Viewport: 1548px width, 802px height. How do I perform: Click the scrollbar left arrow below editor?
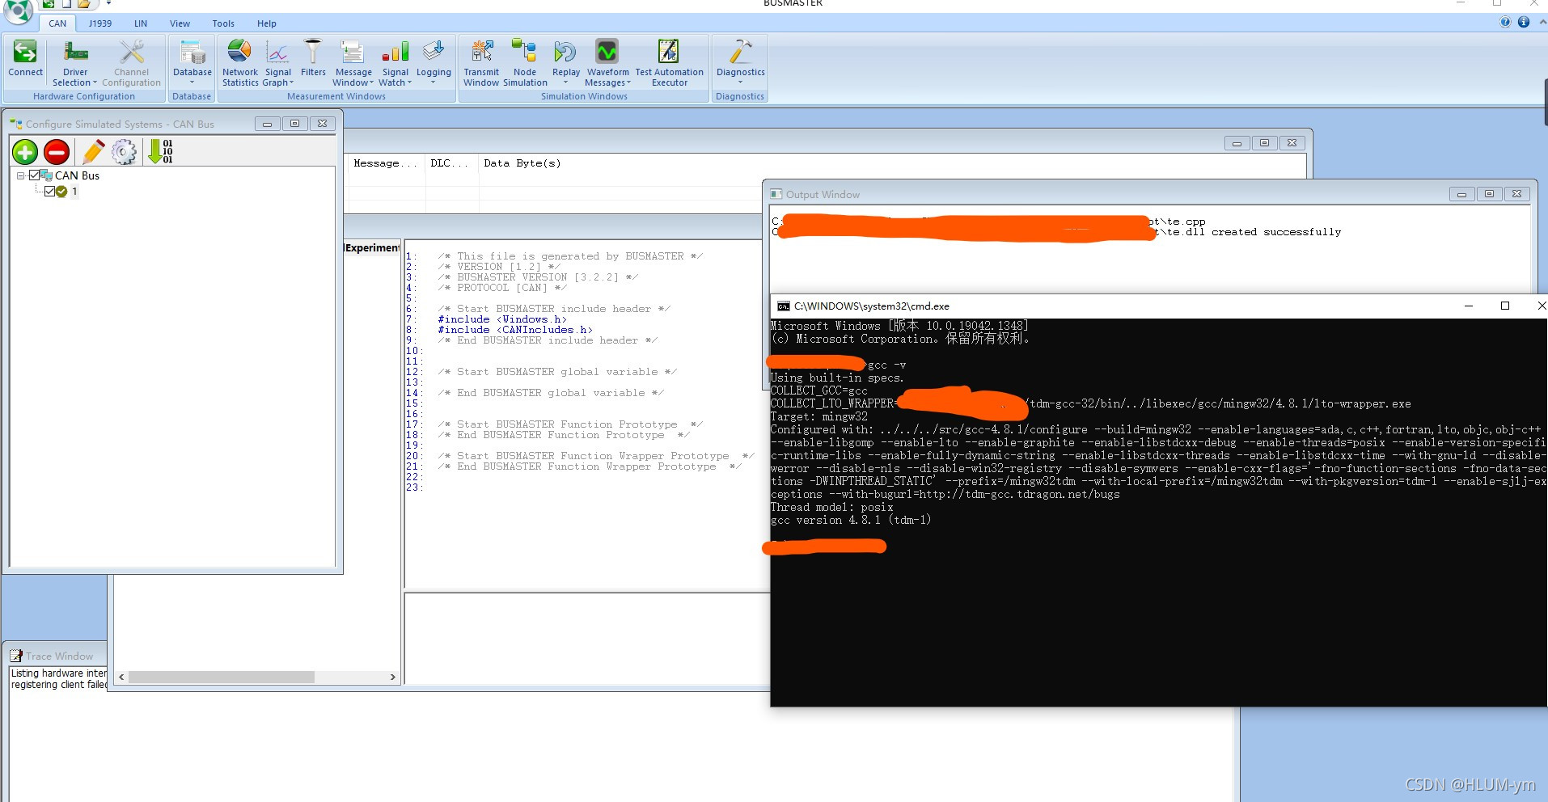tap(122, 677)
